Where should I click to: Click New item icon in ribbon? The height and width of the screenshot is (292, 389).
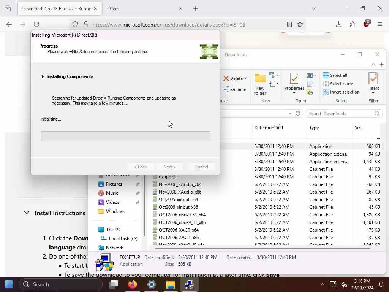point(274,75)
